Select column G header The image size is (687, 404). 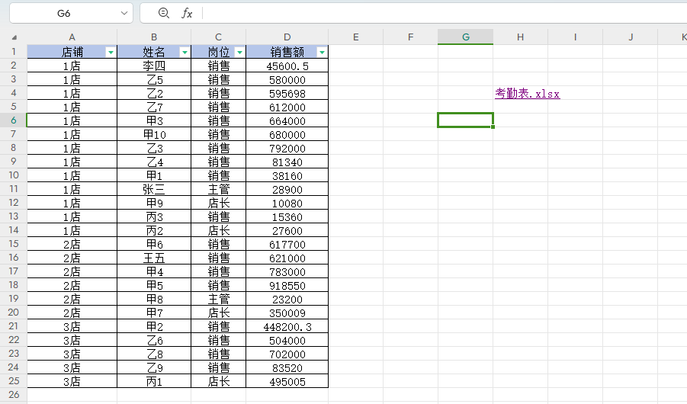465,37
